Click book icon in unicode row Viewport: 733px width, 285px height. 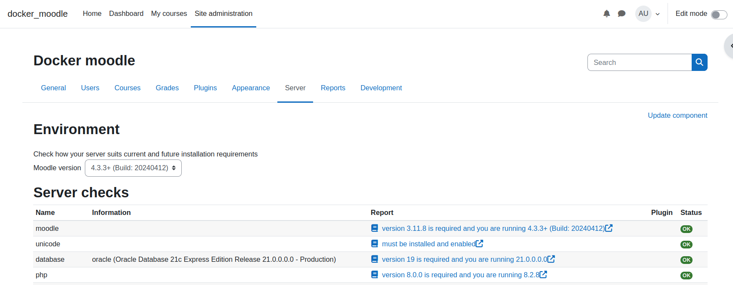[375, 244]
